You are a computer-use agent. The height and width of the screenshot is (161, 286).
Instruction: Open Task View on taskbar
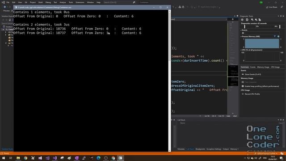[11, 158]
